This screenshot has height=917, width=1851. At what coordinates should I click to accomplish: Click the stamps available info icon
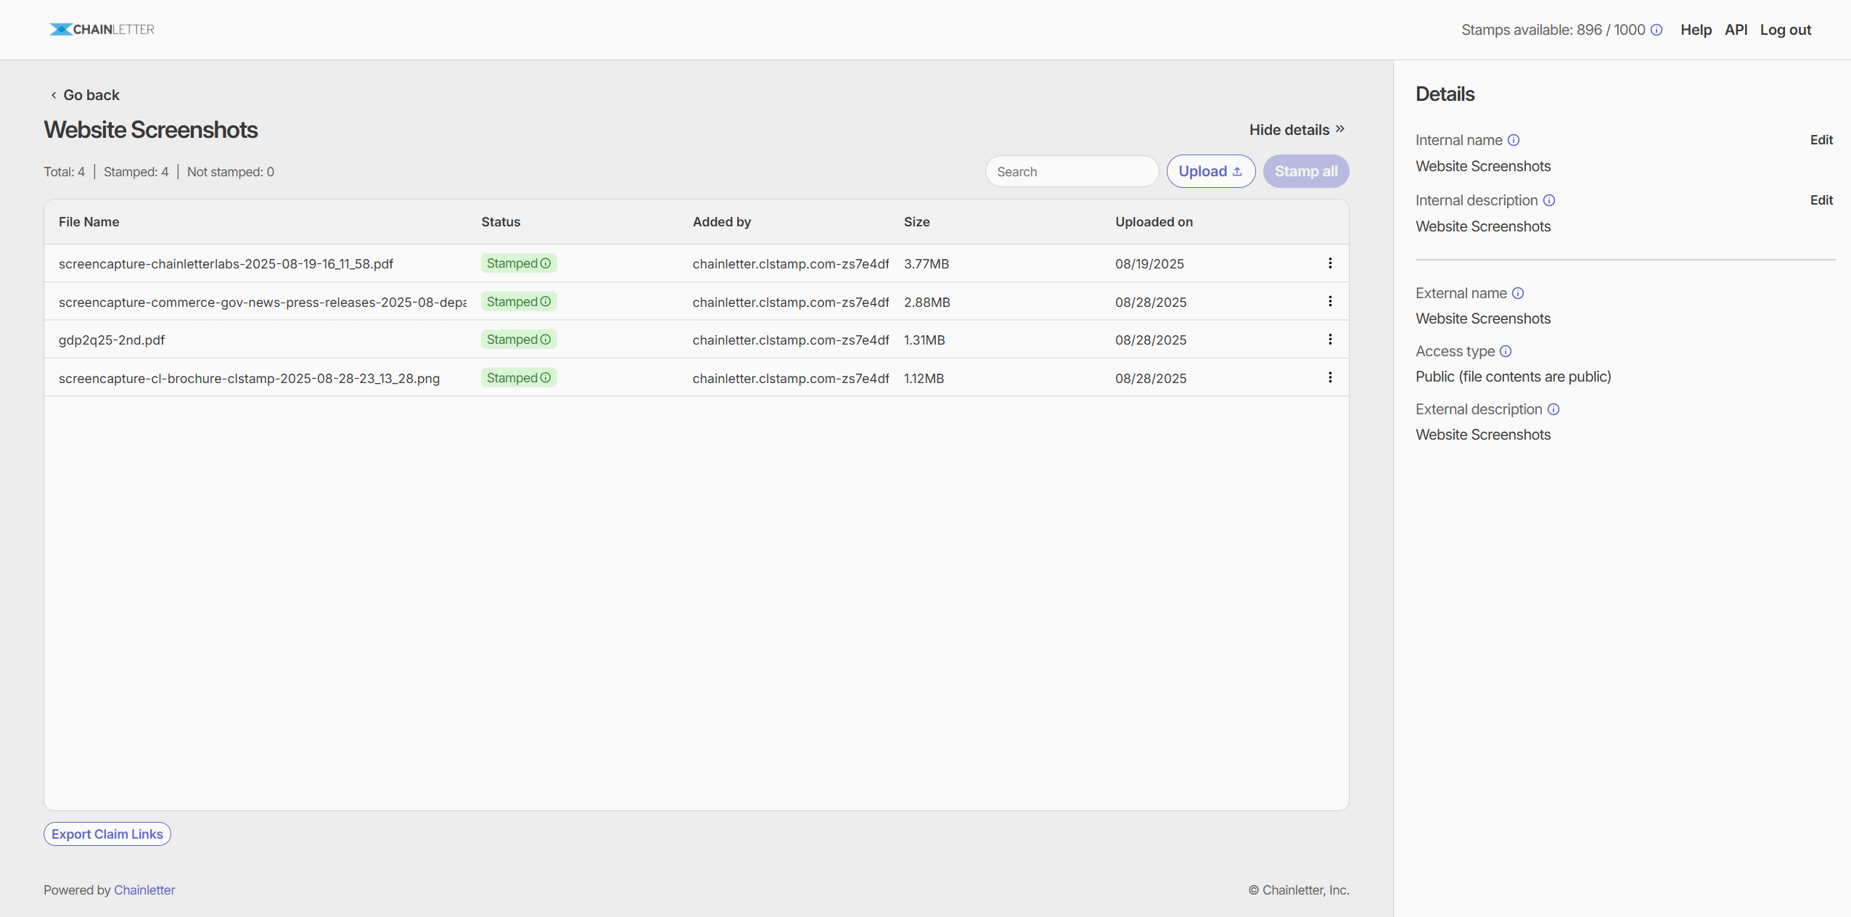(1658, 30)
